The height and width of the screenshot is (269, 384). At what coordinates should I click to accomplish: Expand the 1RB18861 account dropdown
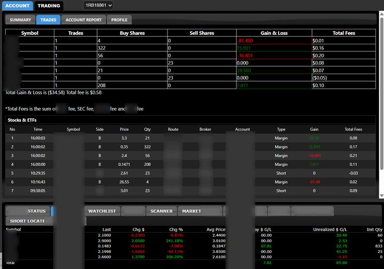click(x=98, y=5)
